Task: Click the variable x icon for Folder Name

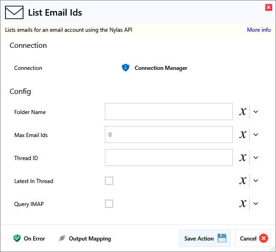Action: (x=243, y=112)
